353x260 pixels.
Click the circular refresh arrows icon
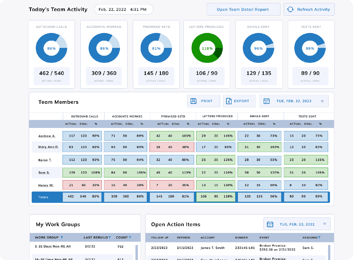click(x=290, y=9)
